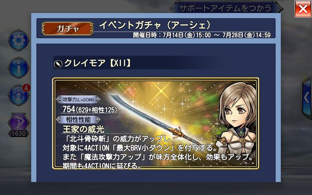312x195 pixels.
Task: Click the 754 attack power value
Action: (x=69, y=109)
